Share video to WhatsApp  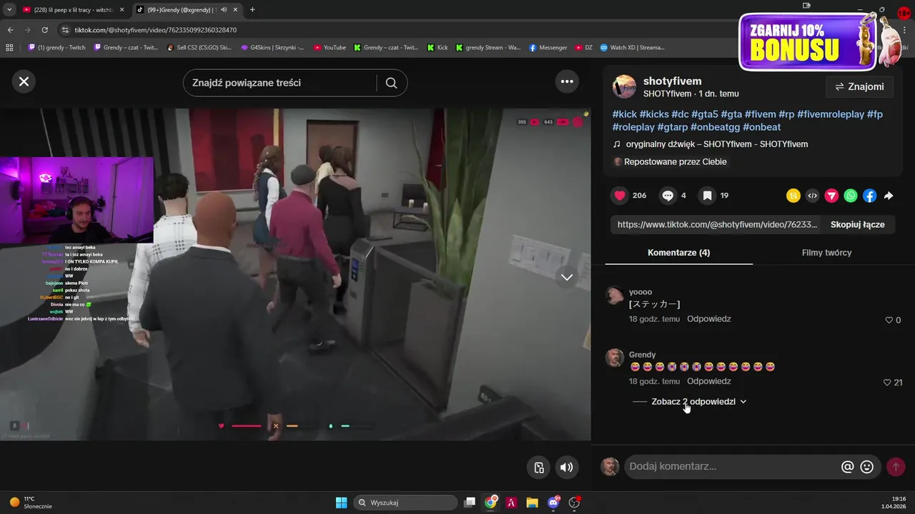pyautogui.click(x=851, y=196)
